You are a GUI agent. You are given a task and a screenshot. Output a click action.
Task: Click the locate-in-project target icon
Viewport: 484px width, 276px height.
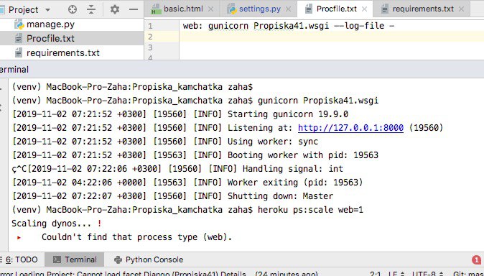[x=73, y=9]
